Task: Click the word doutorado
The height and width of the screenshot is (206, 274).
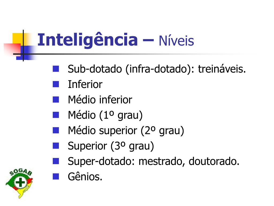Action: click(x=214, y=161)
